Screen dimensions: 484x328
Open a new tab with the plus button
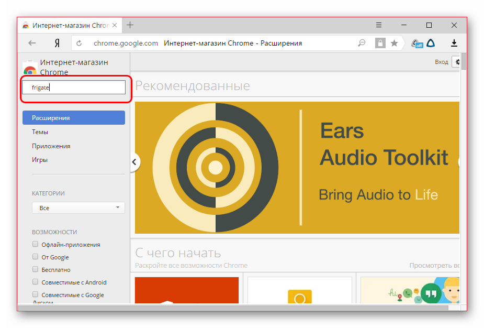click(x=130, y=25)
